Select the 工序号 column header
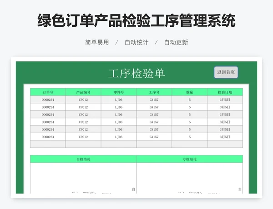 click(154, 92)
